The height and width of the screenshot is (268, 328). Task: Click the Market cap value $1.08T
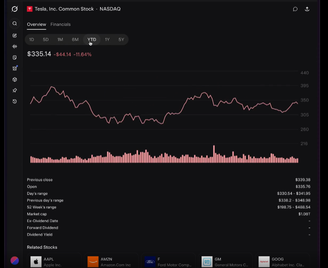point(305,214)
